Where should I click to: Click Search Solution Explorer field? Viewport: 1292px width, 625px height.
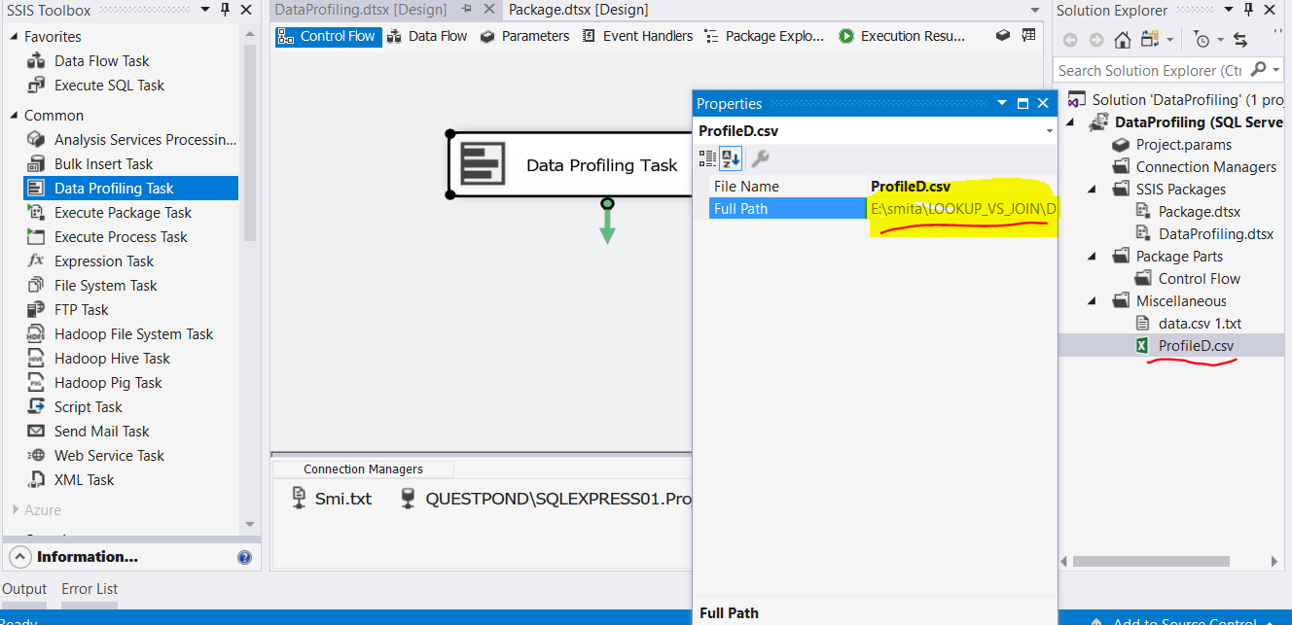[x=1150, y=70]
